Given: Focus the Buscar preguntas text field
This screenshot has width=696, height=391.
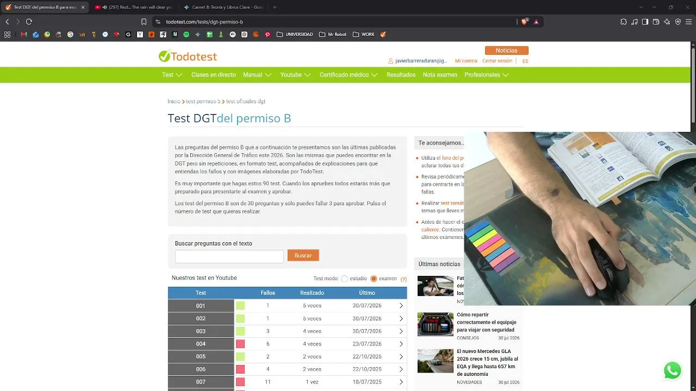Looking at the screenshot, I should pos(229,256).
